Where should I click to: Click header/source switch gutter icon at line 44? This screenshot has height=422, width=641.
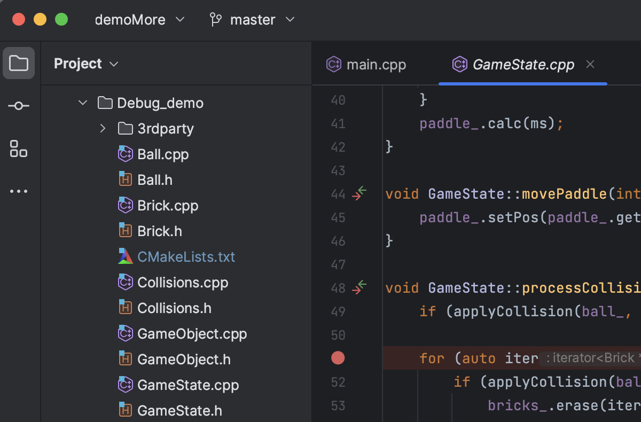click(359, 193)
